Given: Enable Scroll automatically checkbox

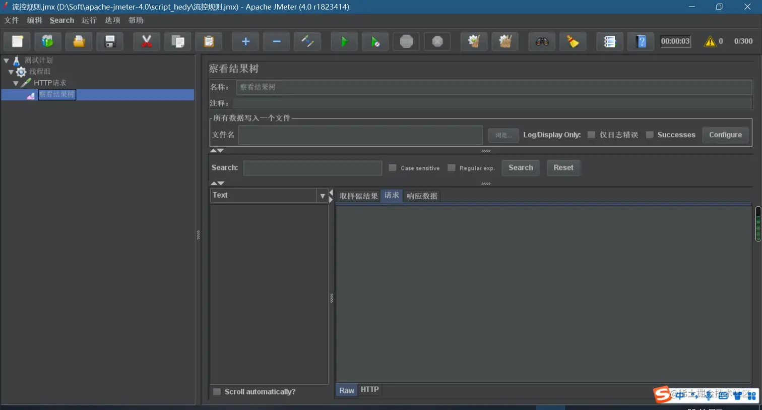Looking at the screenshot, I should point(217,392).
